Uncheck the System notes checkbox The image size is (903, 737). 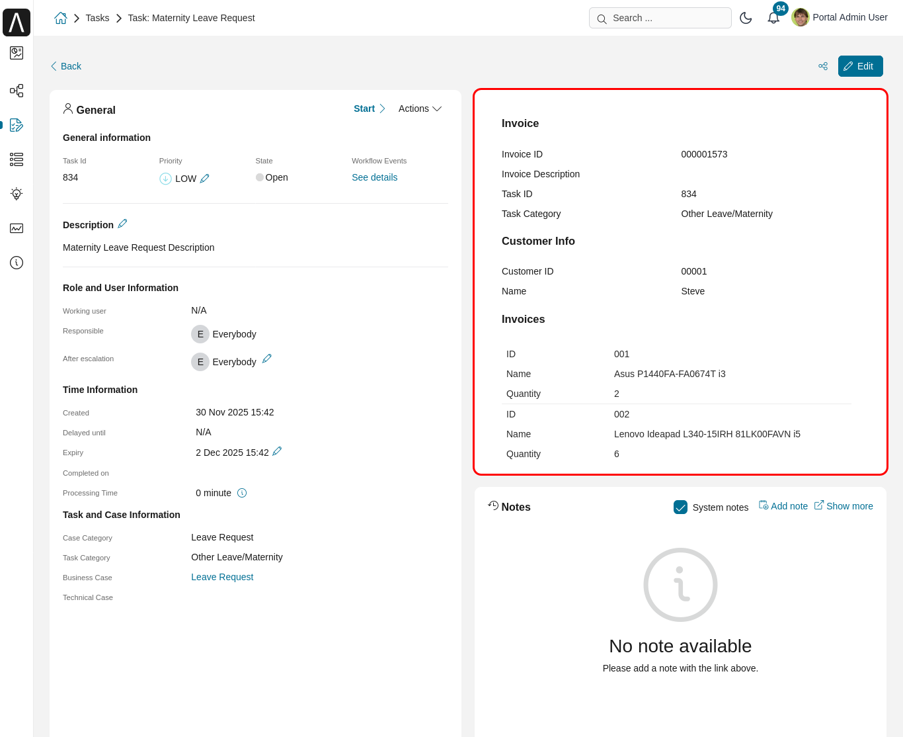pos(681,507)
